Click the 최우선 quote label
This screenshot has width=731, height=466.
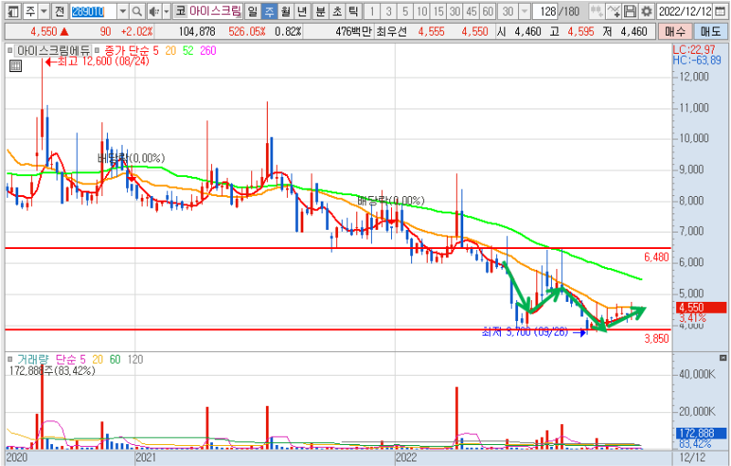point(392,32)
